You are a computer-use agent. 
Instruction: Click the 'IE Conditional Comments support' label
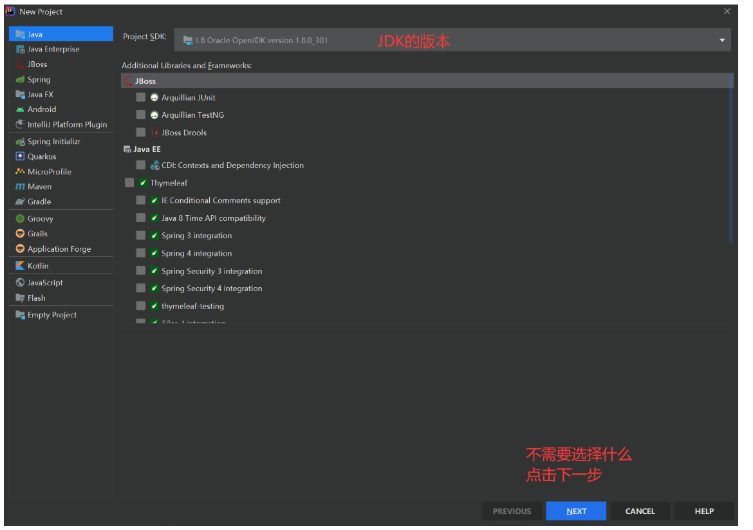click(221, 200)
